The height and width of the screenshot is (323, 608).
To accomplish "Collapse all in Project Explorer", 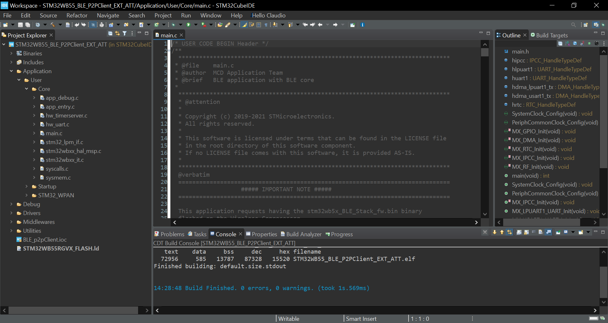I will [110, 34].
